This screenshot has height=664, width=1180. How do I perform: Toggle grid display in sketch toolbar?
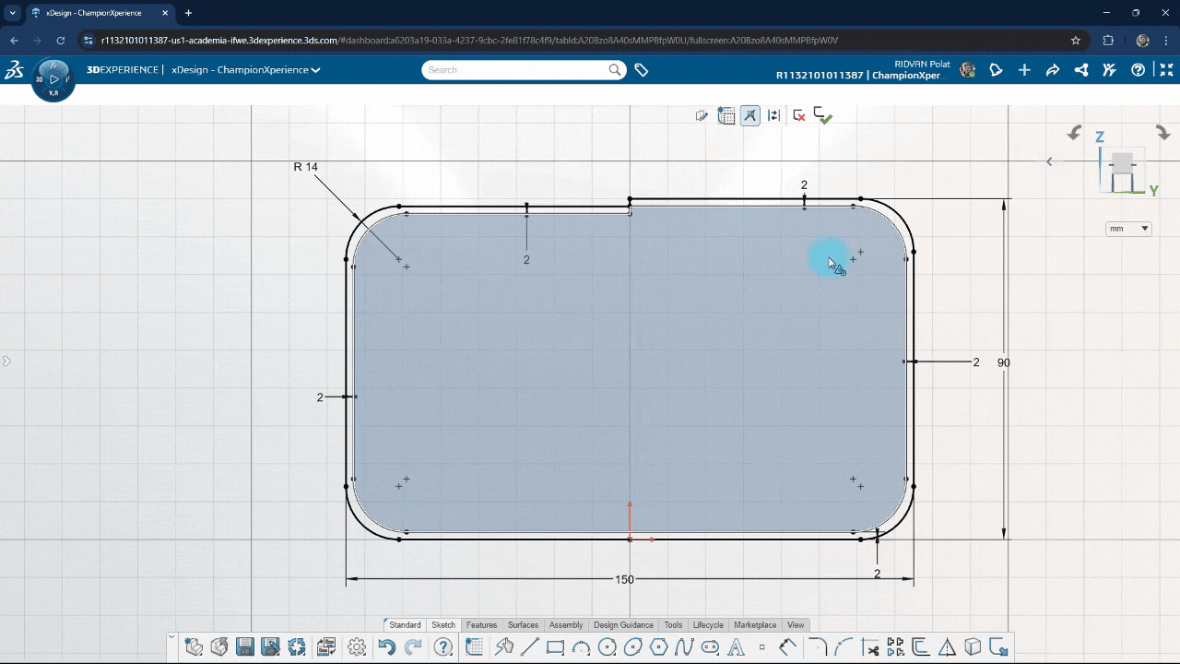(x=726, y=114)
